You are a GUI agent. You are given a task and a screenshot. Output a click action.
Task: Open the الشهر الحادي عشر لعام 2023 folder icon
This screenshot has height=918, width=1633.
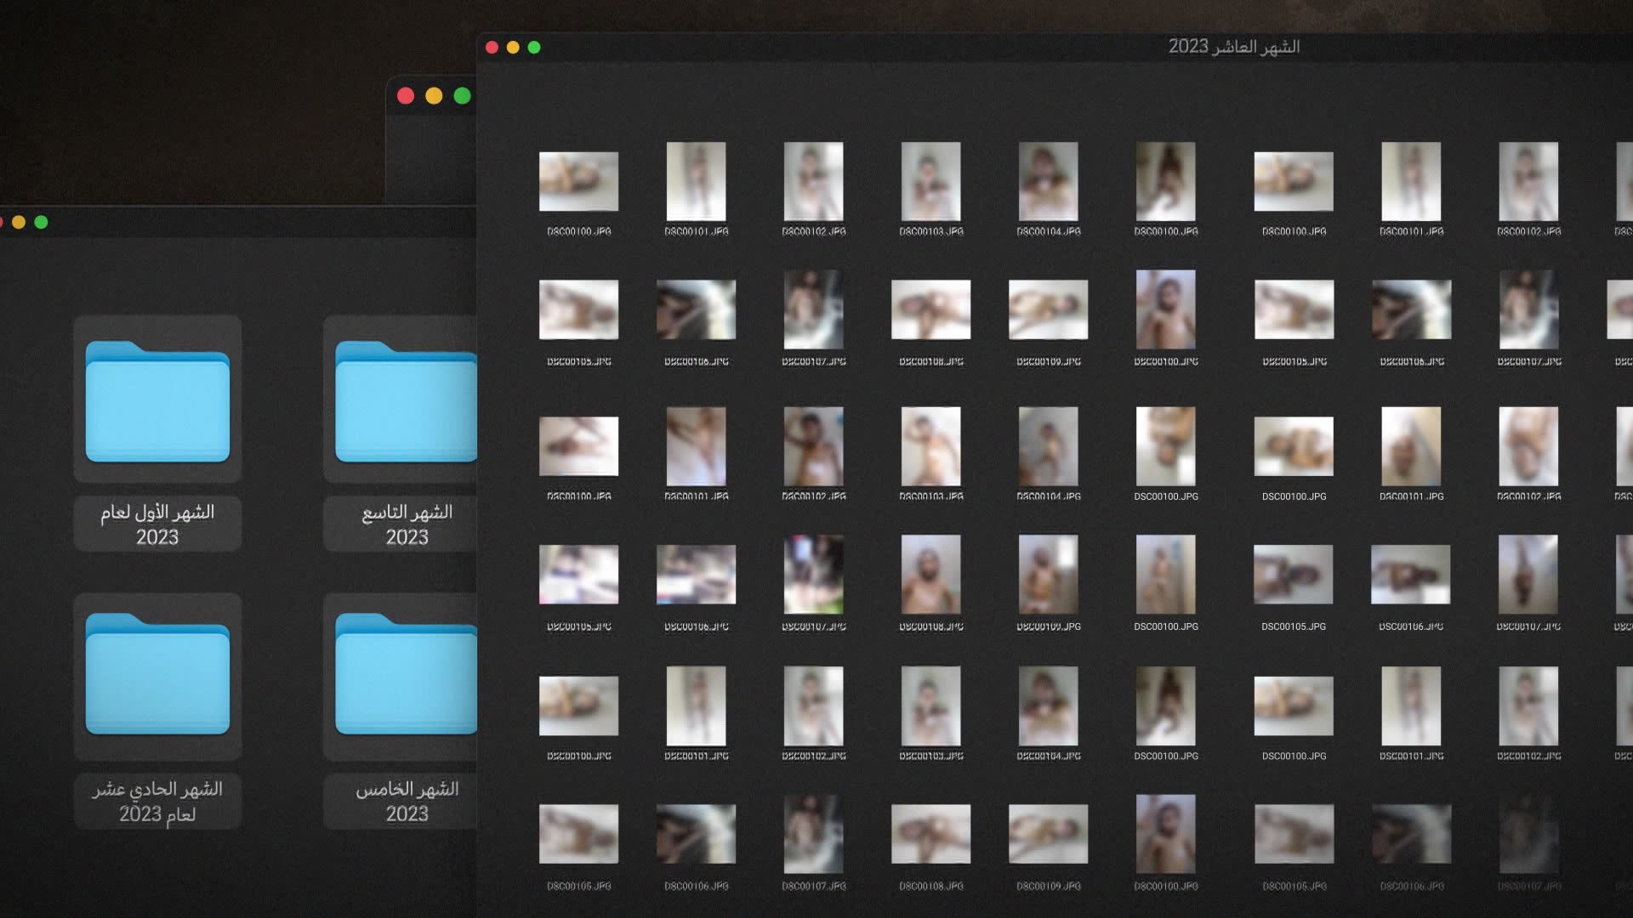[x=157, y=673]
